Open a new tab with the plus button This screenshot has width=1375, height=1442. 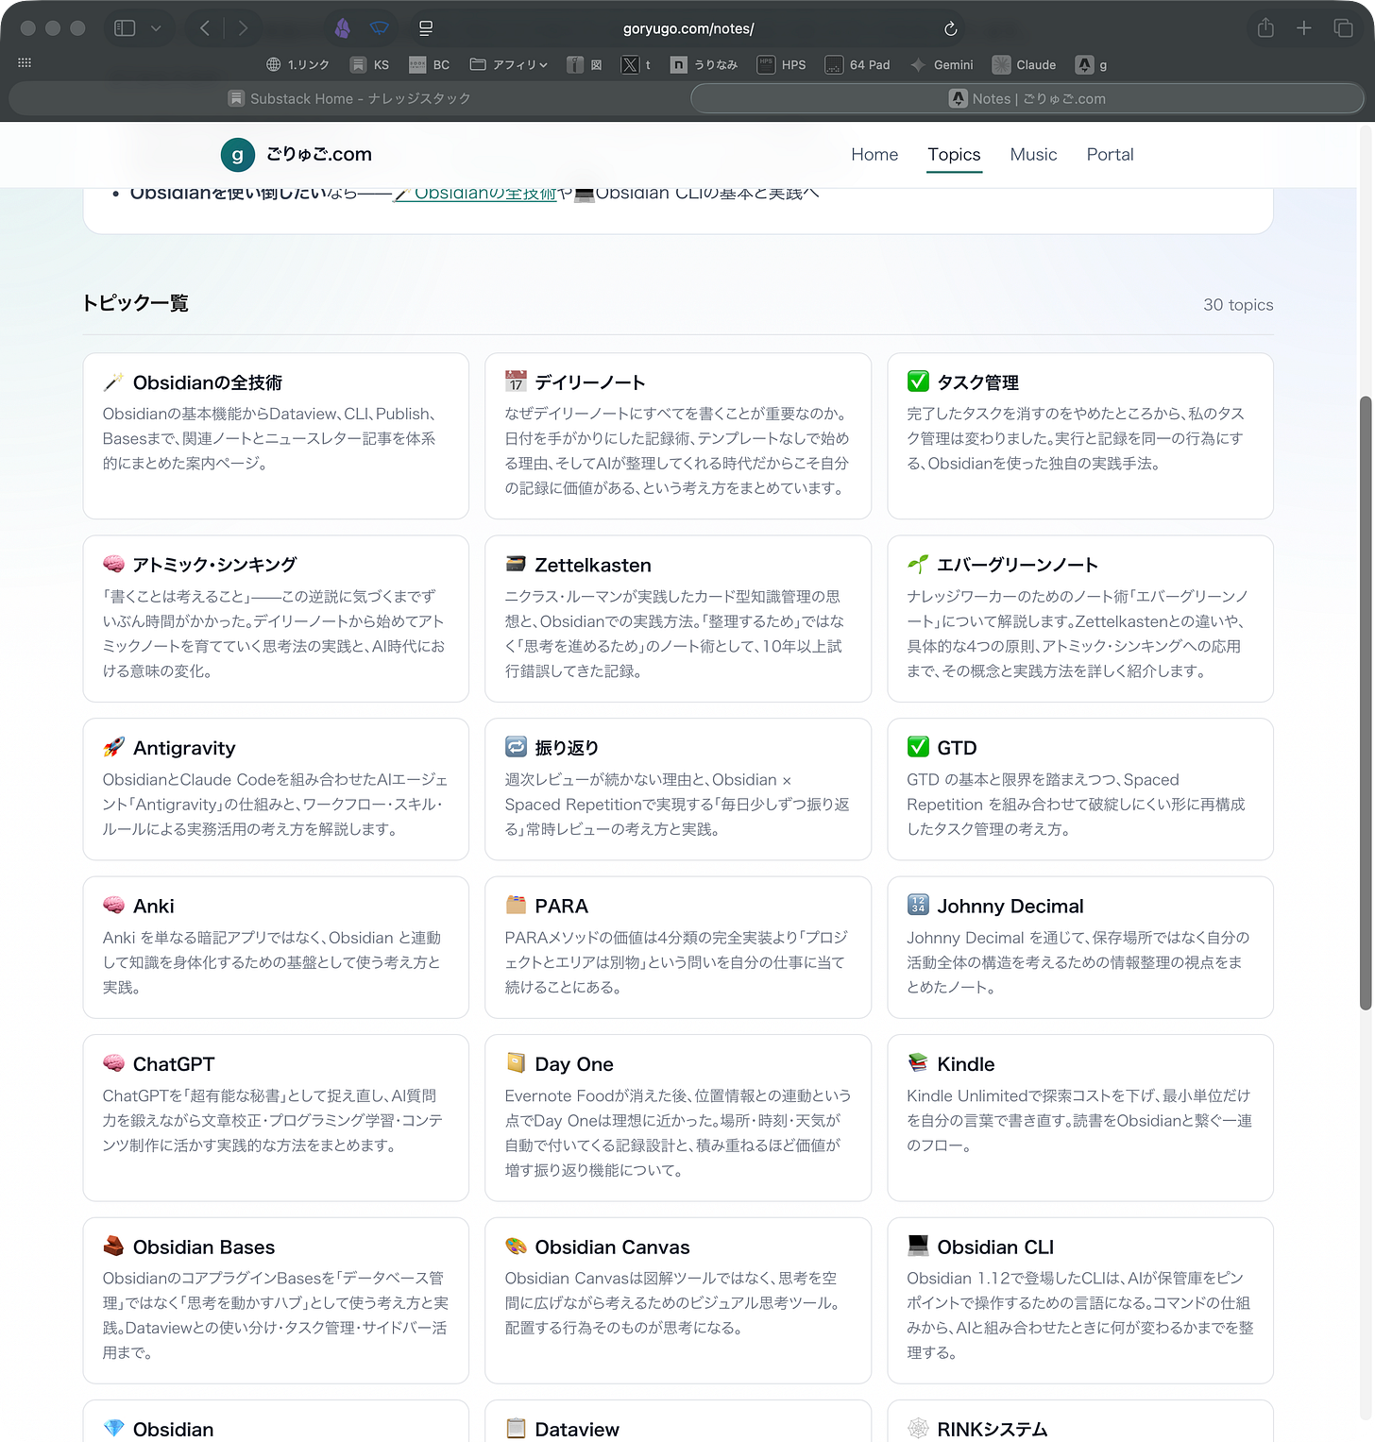[1304, 28]
